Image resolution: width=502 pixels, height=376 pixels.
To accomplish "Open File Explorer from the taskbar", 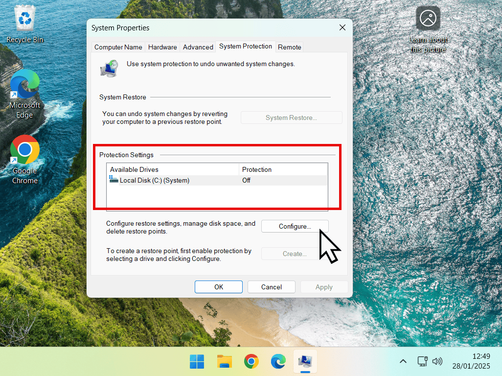I will pos(224,361).
